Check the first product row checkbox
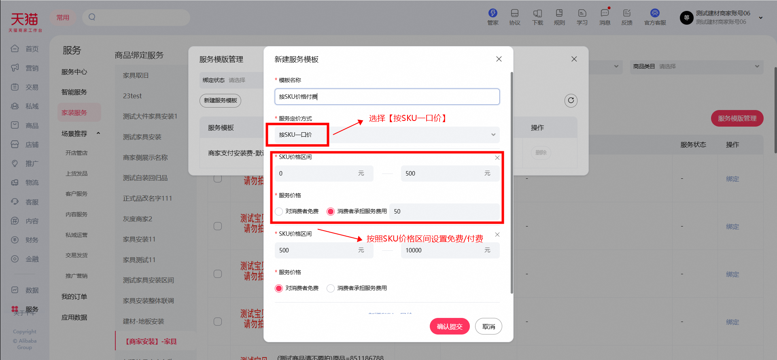This screenshot has height=360, width=777. [x=218, y=178]
